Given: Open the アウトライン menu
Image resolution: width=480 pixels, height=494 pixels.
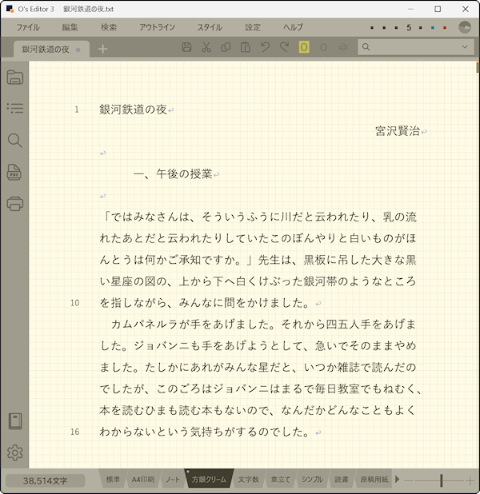Looking at the screenshot, I should pyautogui.click(x=157, y=27).
